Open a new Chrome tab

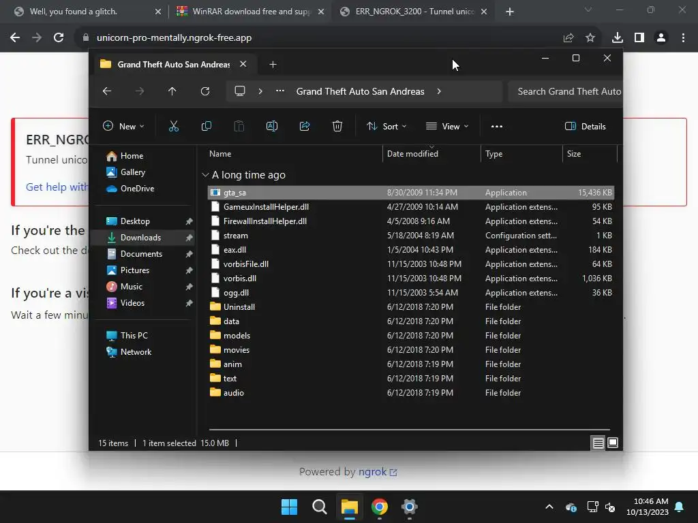[510, 12]
